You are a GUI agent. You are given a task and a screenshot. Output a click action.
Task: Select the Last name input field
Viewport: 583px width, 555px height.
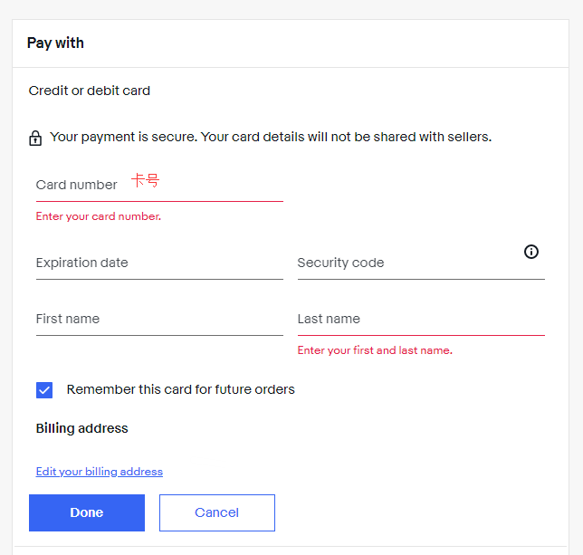[421, 320]
